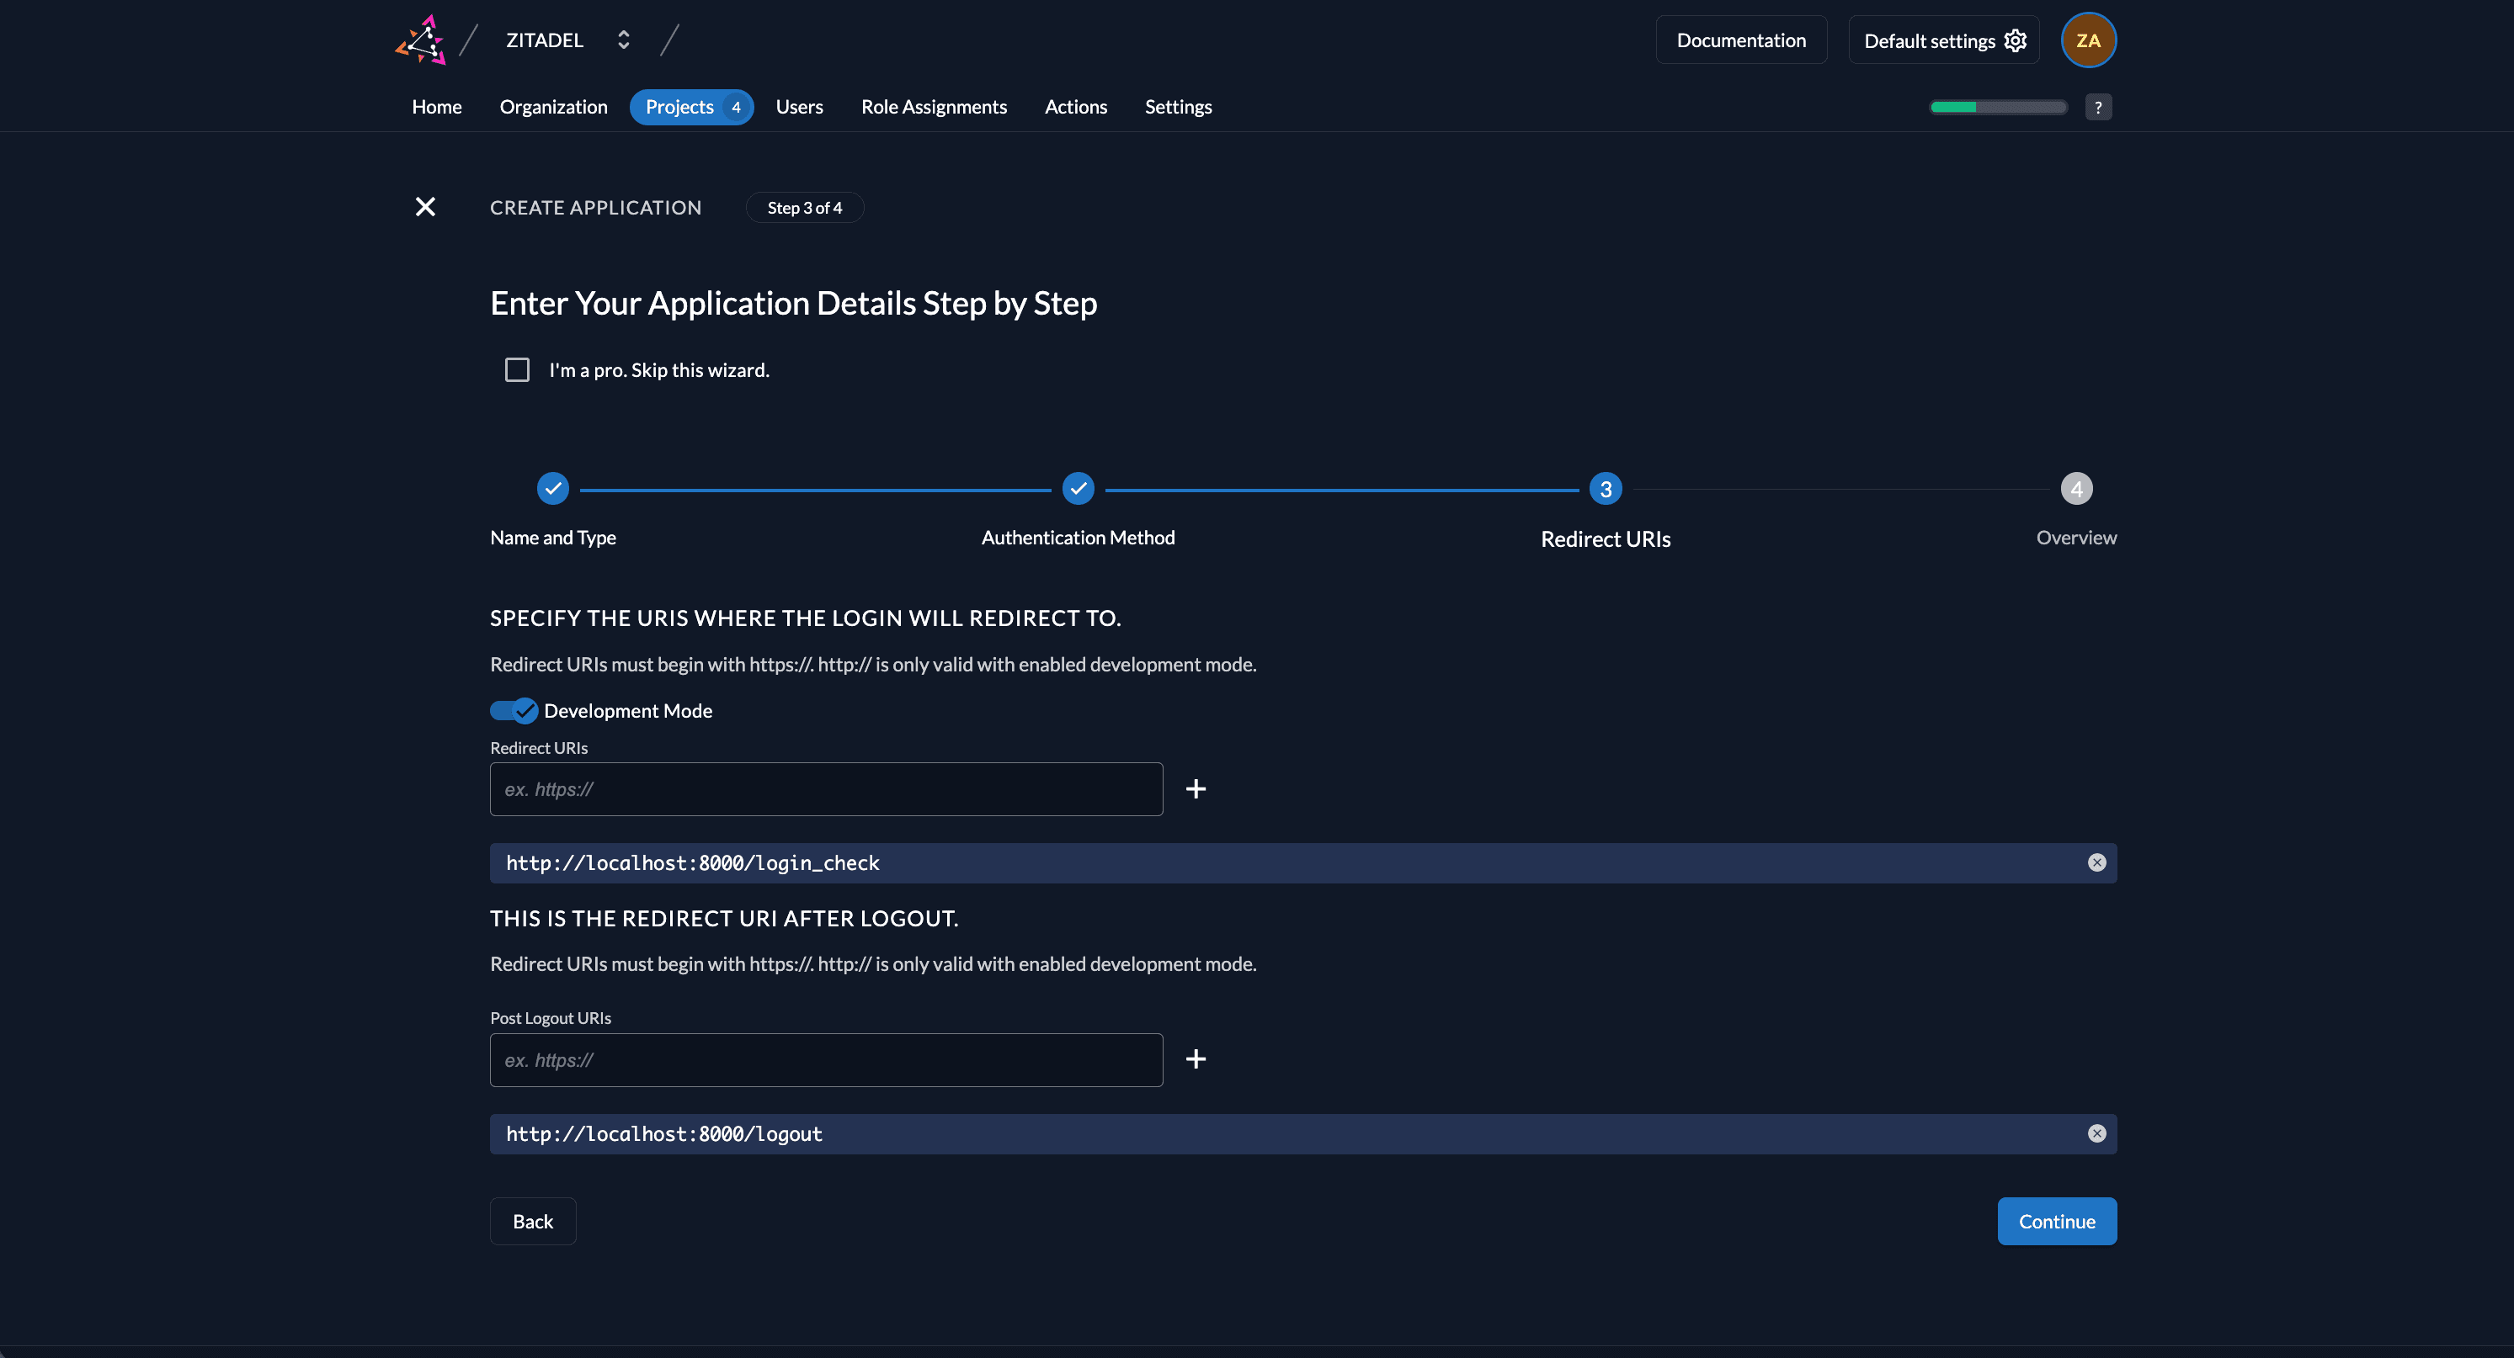The image size is (2514, 1358).
Task: Jump to the Overview step
Action: 2076,489
